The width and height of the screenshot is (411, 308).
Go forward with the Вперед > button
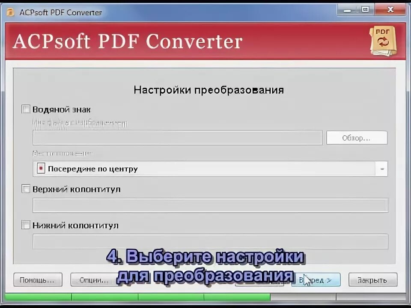pos(316,280)
